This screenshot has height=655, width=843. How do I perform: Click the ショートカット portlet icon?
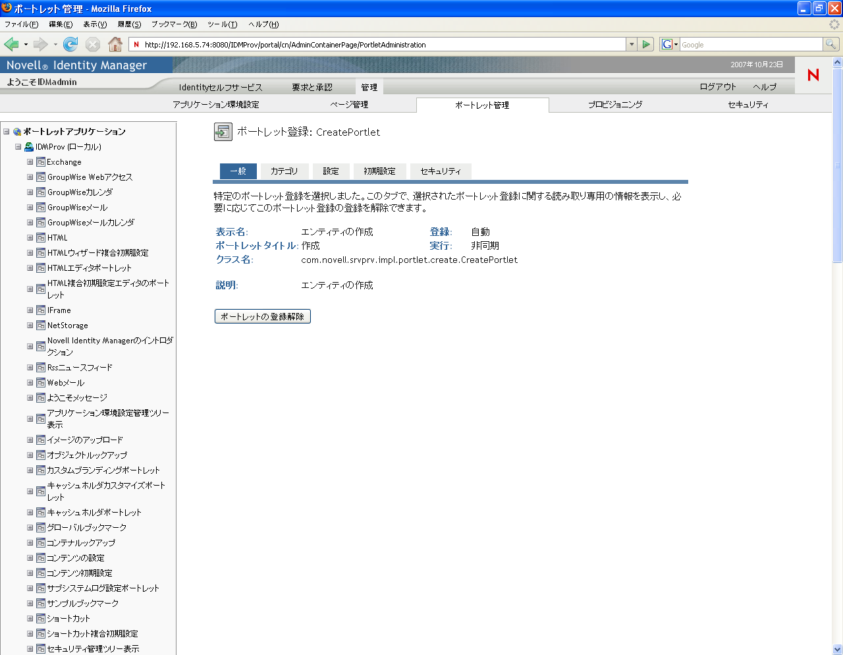pyautogui.click(x=41, y=619)
